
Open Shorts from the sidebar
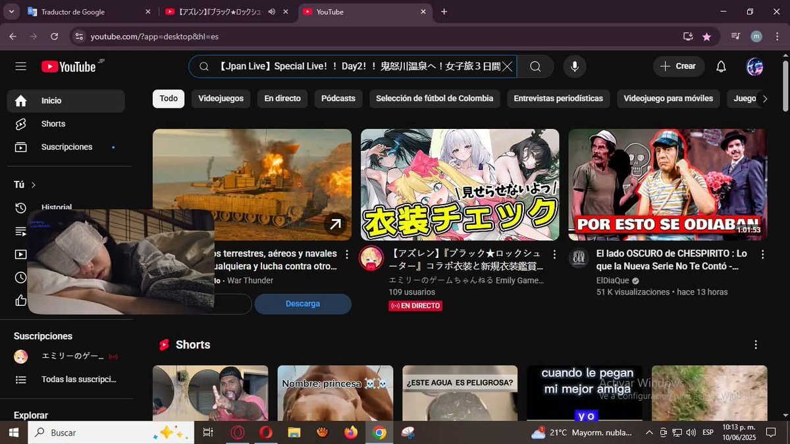[x=66, y=124]
